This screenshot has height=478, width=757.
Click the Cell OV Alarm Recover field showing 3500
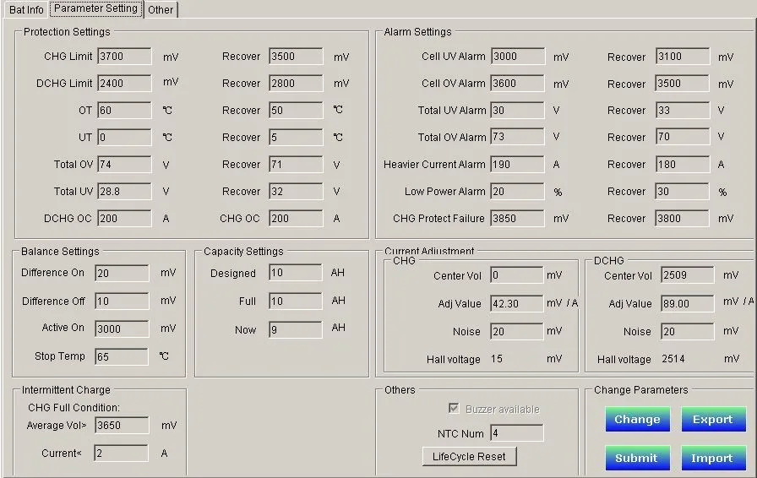click(x=682, y=83)
